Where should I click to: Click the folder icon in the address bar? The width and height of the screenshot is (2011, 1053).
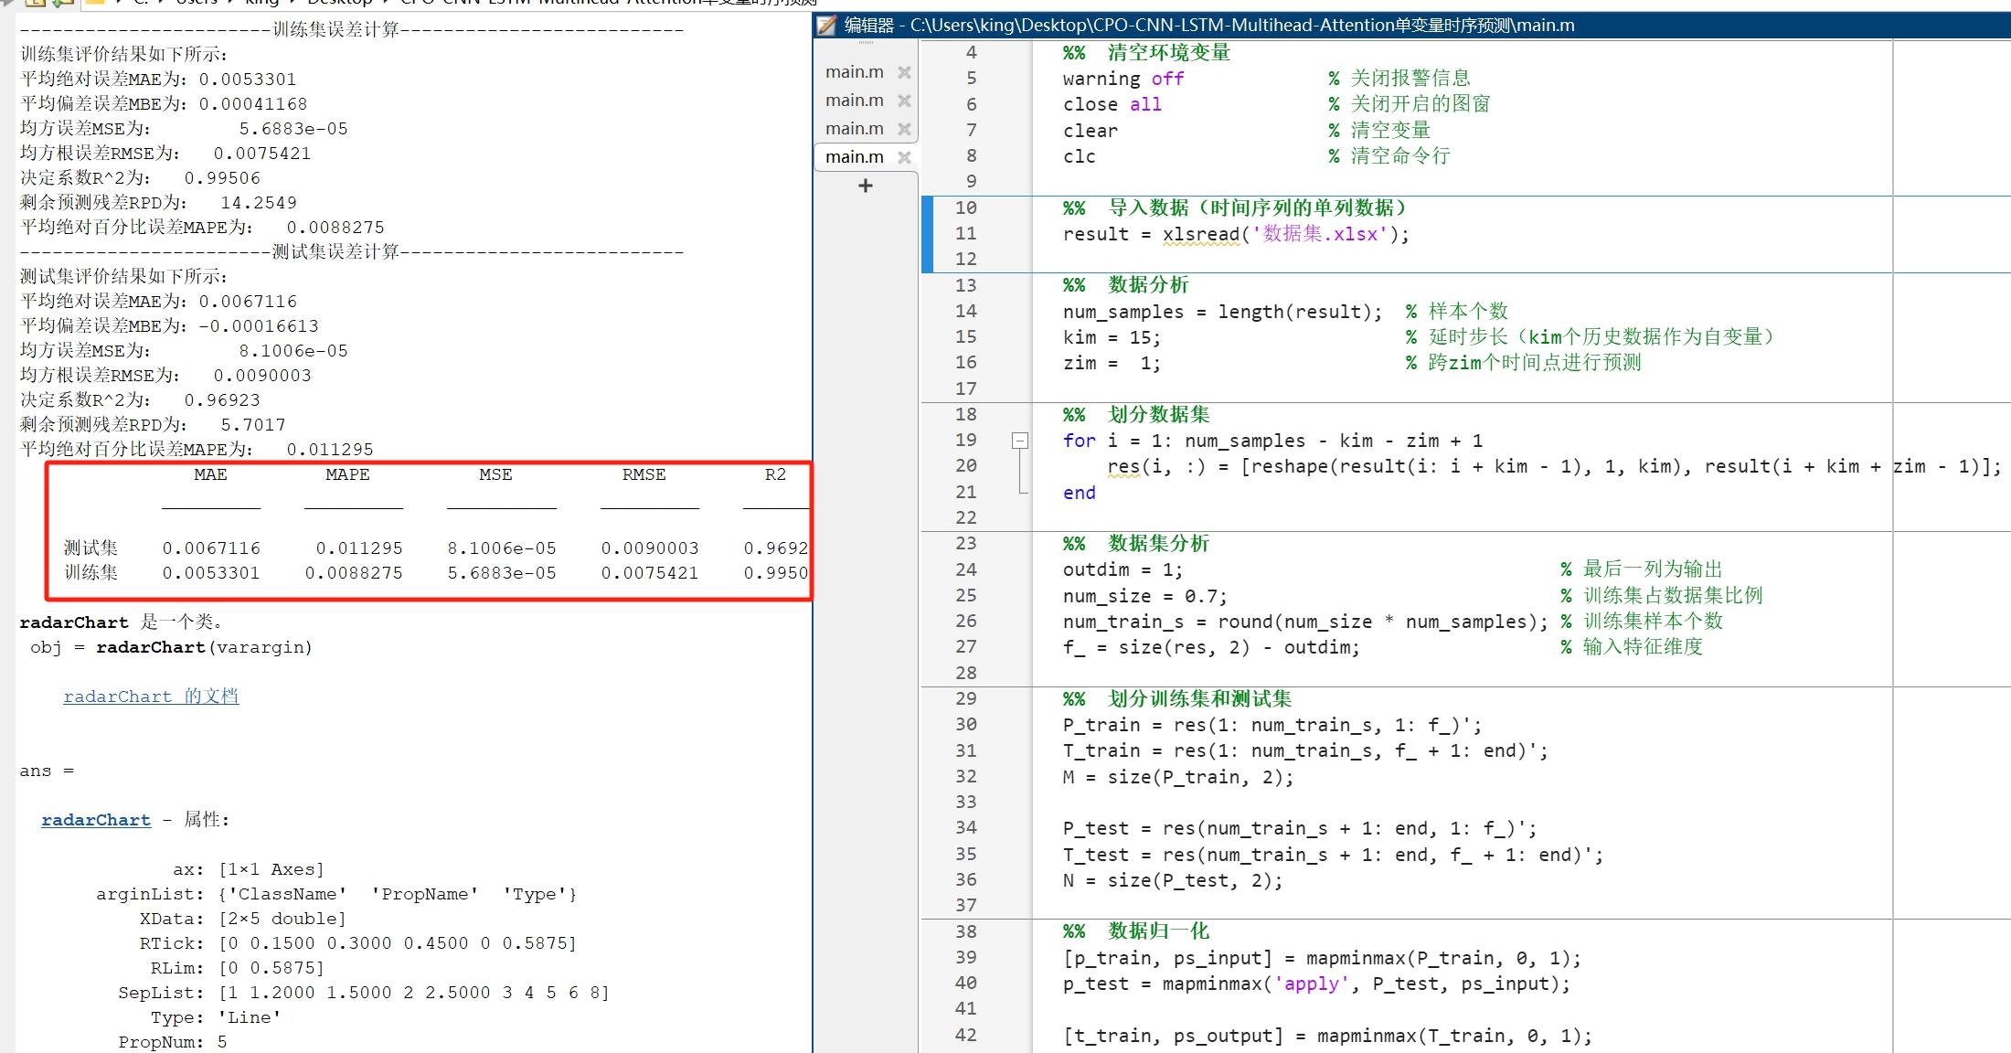pyautogui.click(x=96, y=4)
